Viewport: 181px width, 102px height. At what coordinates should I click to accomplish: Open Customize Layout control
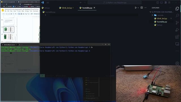click(169, 3)
